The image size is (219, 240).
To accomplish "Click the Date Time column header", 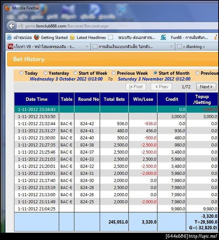I will [x=36, y=99].
